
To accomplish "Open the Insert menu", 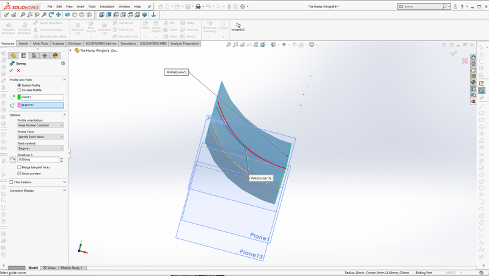I will click(80, 7).
